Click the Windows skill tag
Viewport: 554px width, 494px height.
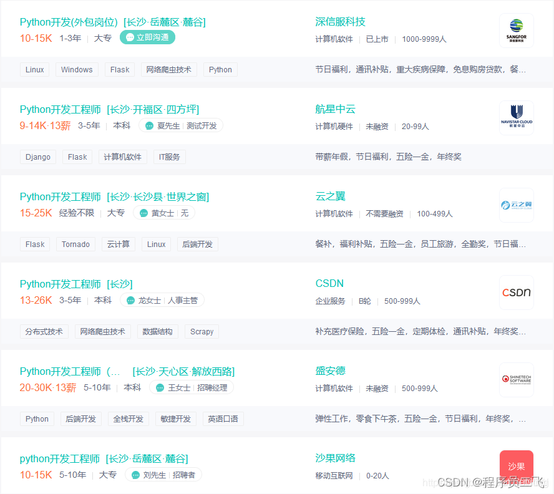pyautogui.click(x=77, y=70)
